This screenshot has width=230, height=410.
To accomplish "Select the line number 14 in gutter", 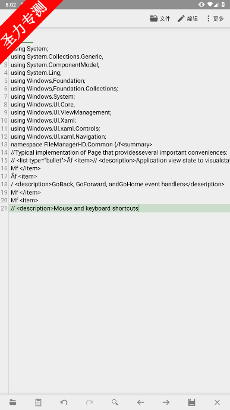I will click(x=4, y=152).
